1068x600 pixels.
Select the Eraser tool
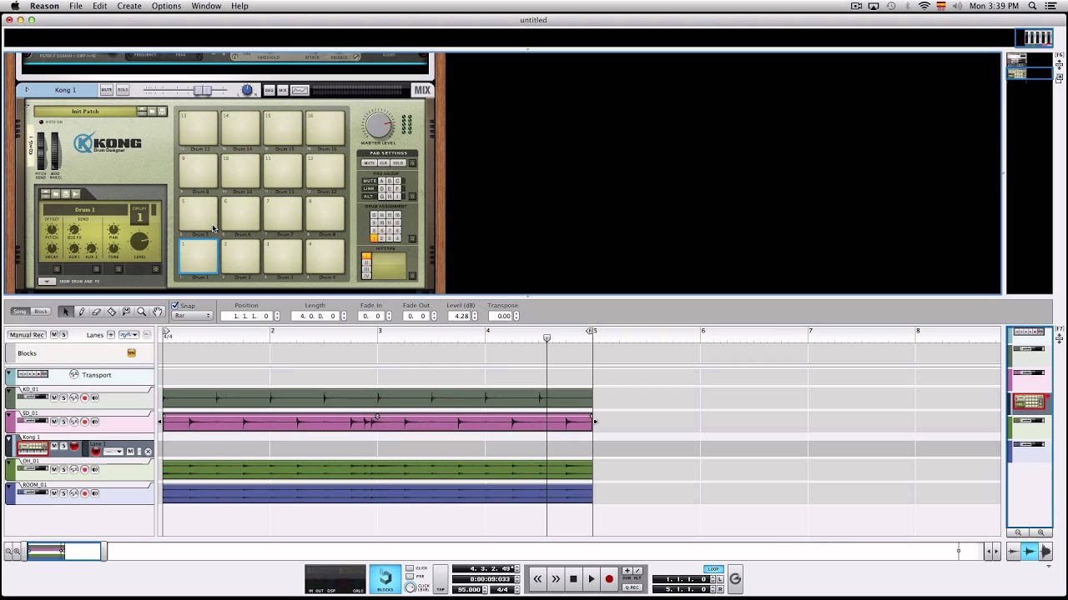coord(97,312)
